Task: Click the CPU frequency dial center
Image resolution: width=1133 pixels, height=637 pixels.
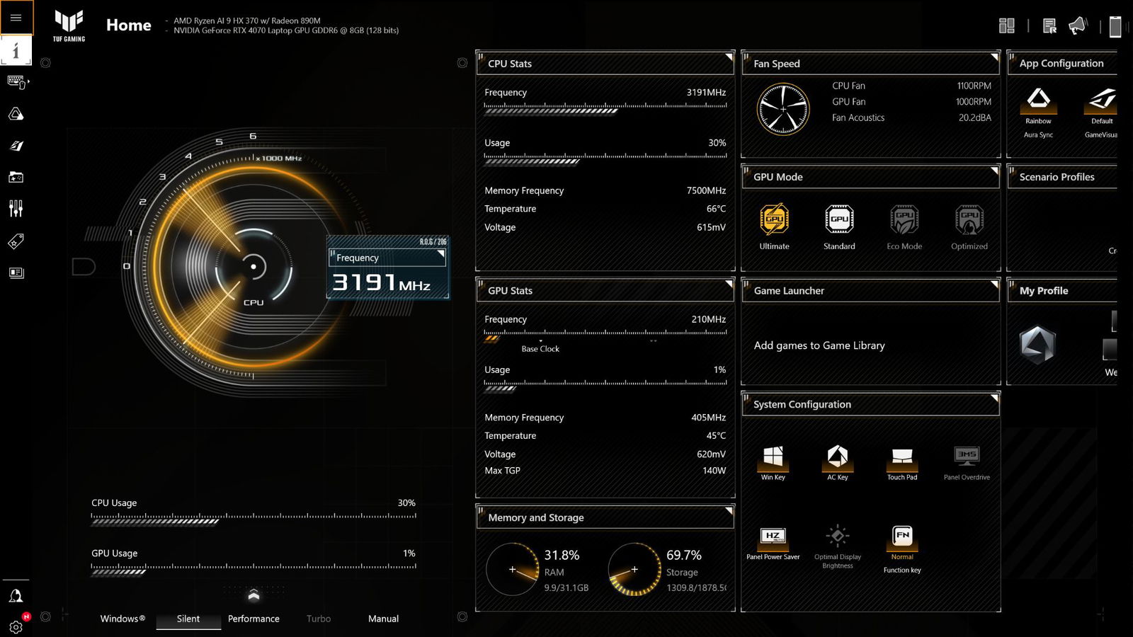Action: pos(254,267)
